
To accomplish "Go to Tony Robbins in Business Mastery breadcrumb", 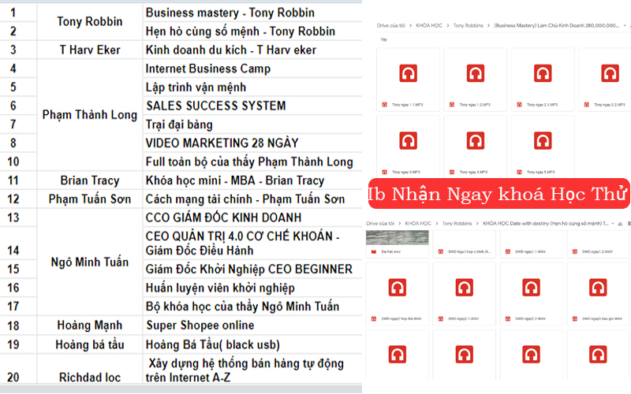I will (468, 25).
